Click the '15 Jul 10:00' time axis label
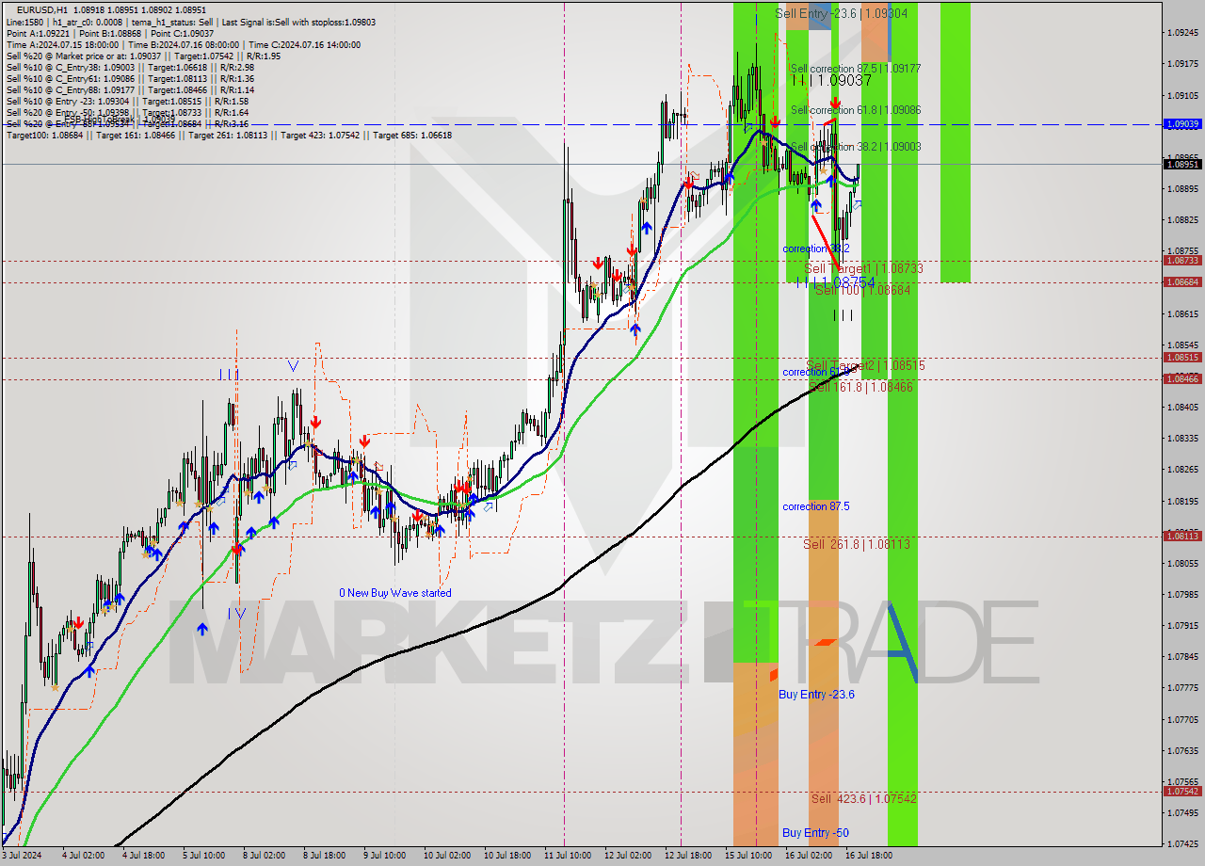Image resolution: width=1205 pixels, height=866 pixels. [747, 856]
